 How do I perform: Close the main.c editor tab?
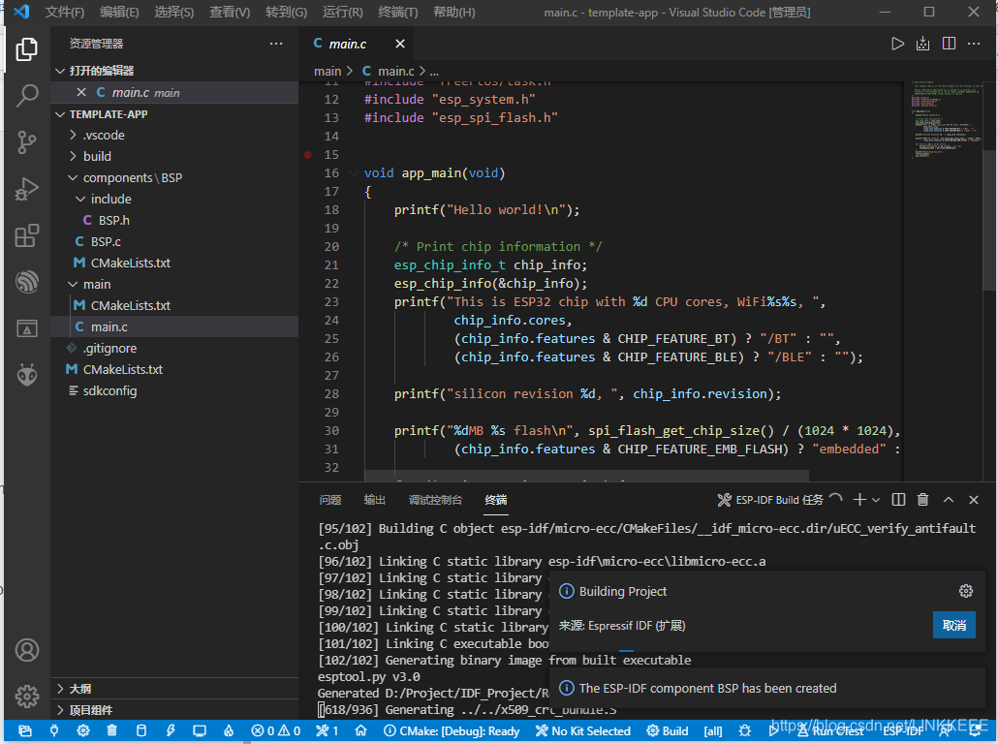pos(400,44)
